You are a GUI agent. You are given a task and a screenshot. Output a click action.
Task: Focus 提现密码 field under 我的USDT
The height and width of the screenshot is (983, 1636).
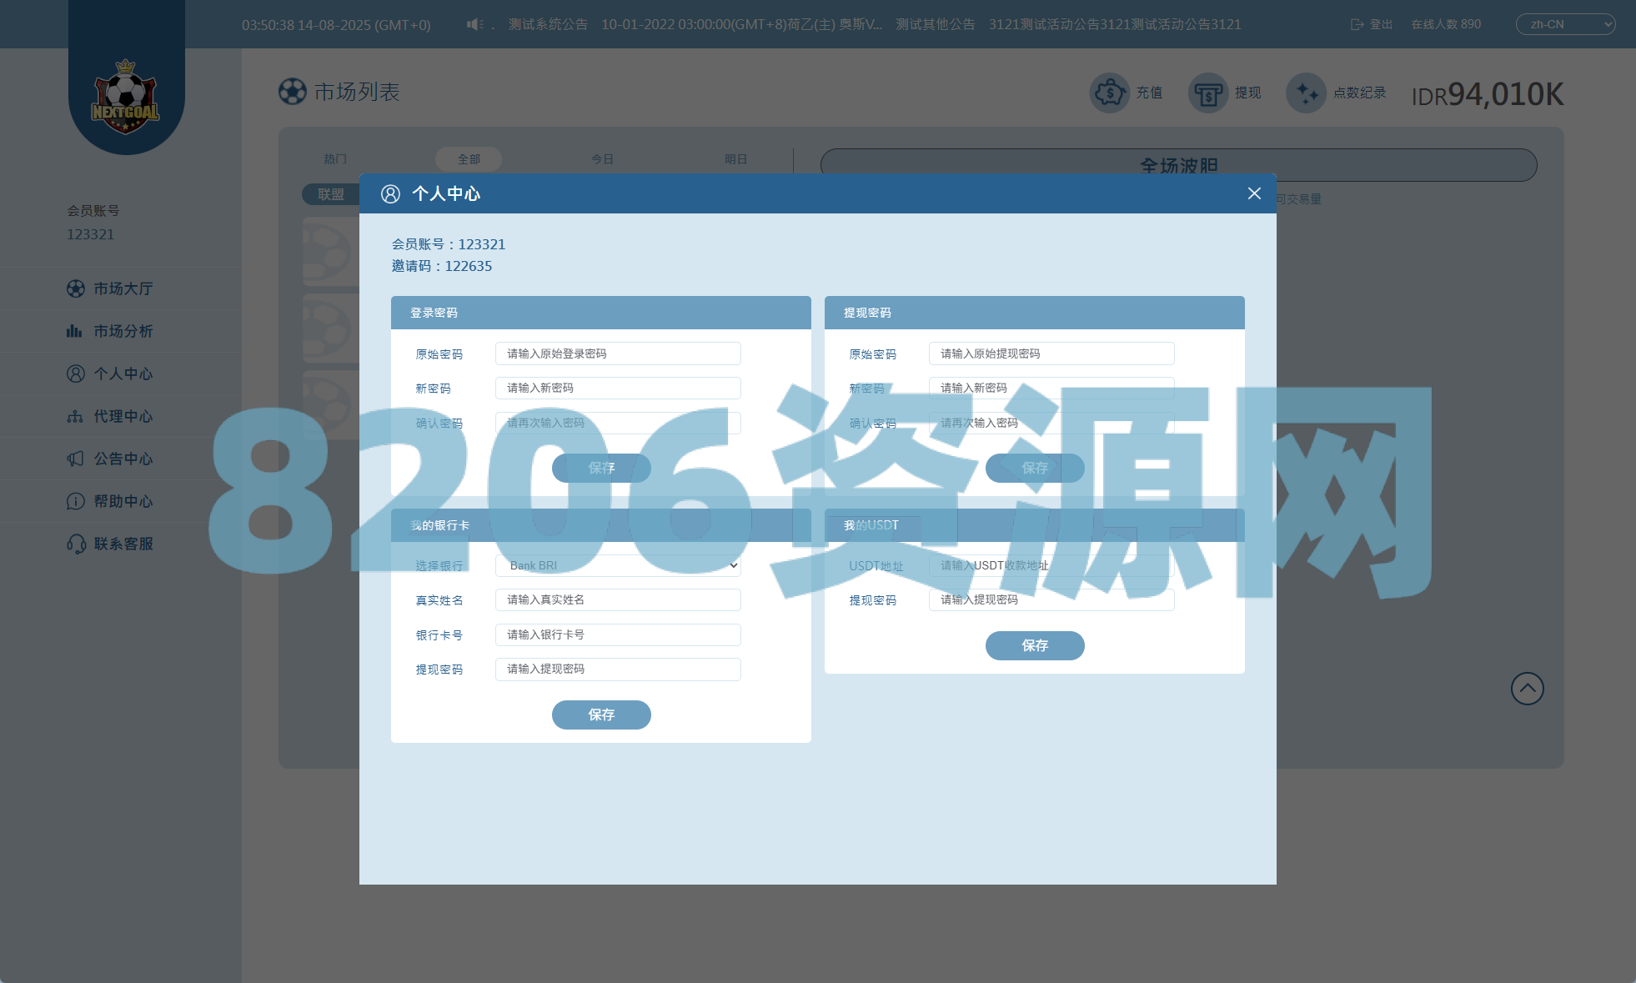(x=1051, y=599)
